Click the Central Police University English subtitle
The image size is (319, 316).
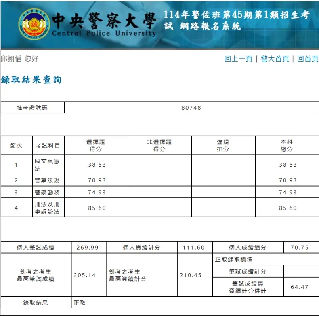click(x=104, y=33)
